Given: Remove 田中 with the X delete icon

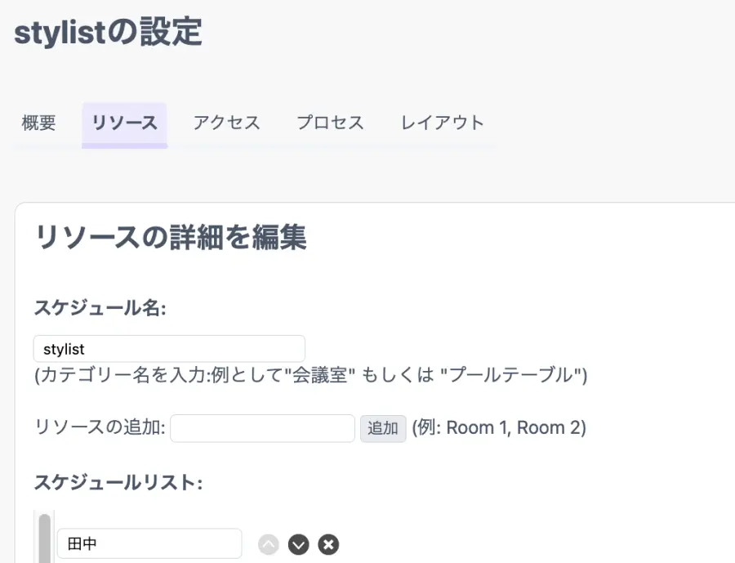Looking at the screenshot, I should click(x=328, y=544).
